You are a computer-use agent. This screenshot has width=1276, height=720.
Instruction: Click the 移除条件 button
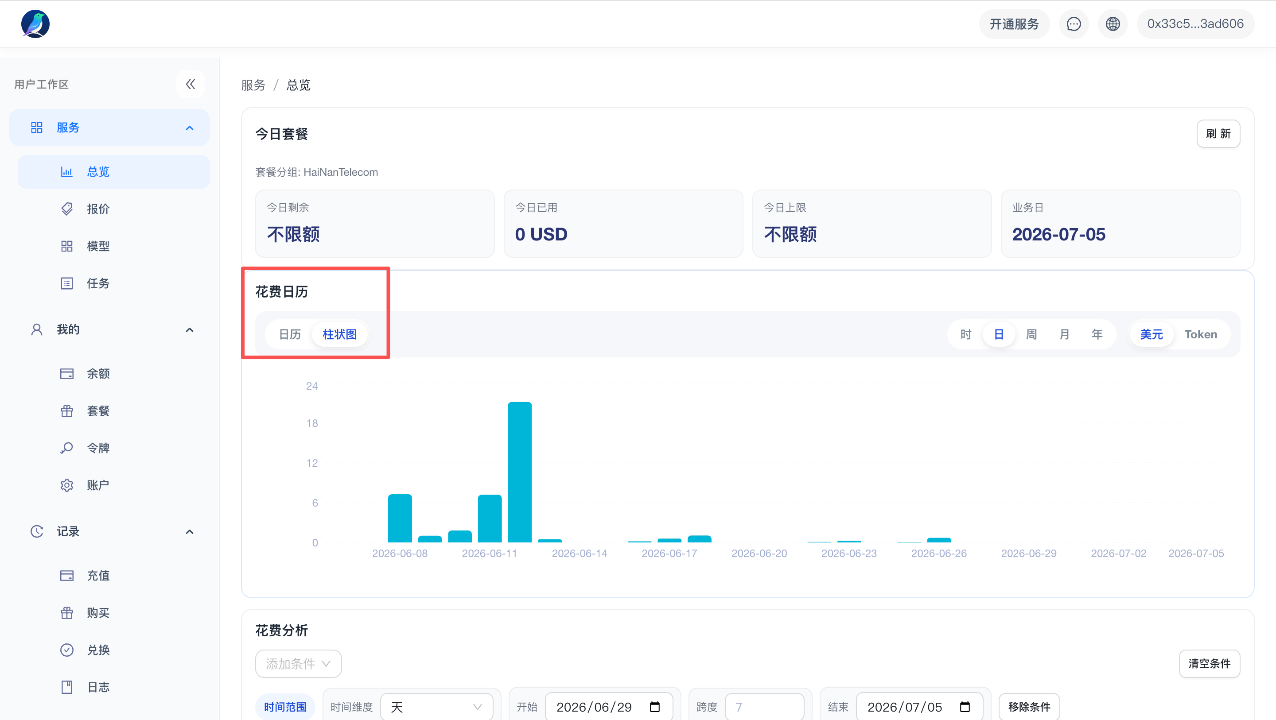pyautogui.click(x=1029, y=707)
